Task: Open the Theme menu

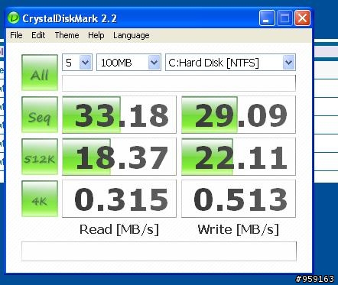Action: (x=67, y=35)
